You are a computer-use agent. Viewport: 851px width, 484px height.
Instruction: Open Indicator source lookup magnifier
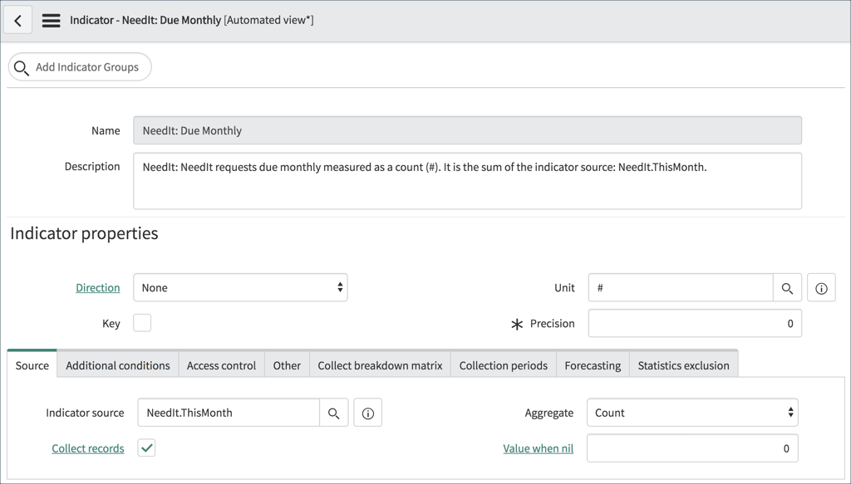[x=334, y=413]
